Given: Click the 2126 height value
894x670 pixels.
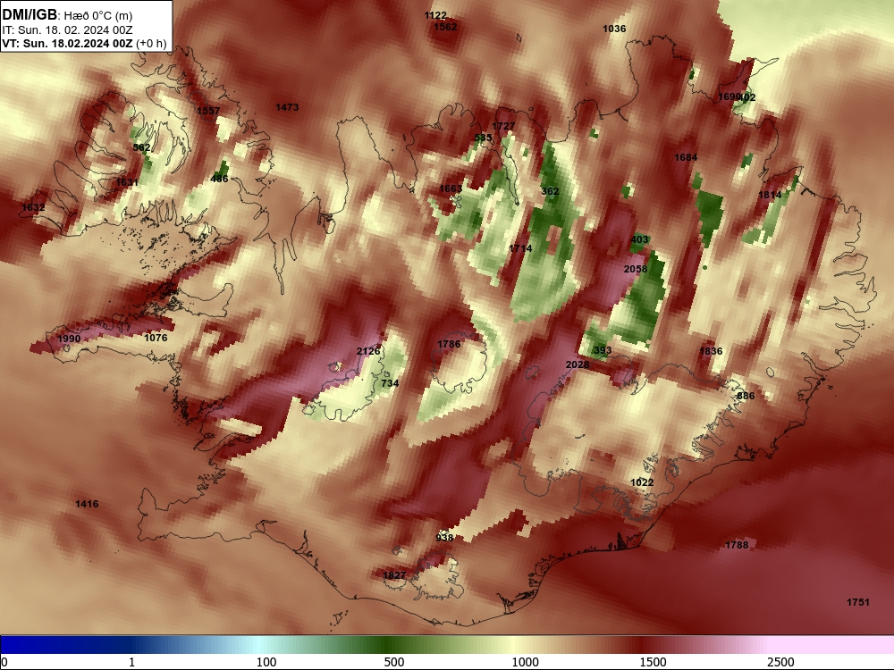Looking at the screenshot, I should (x=368, y=351).
